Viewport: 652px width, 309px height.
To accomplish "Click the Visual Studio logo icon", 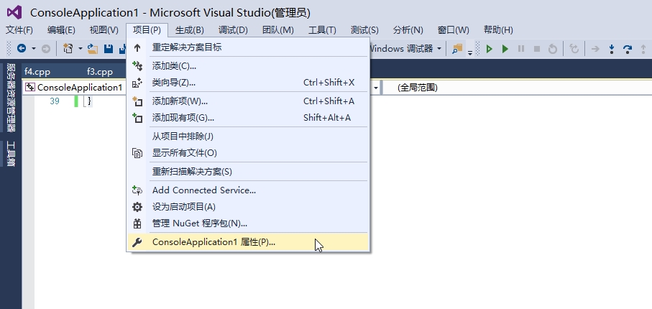I will tap(14, 12).
